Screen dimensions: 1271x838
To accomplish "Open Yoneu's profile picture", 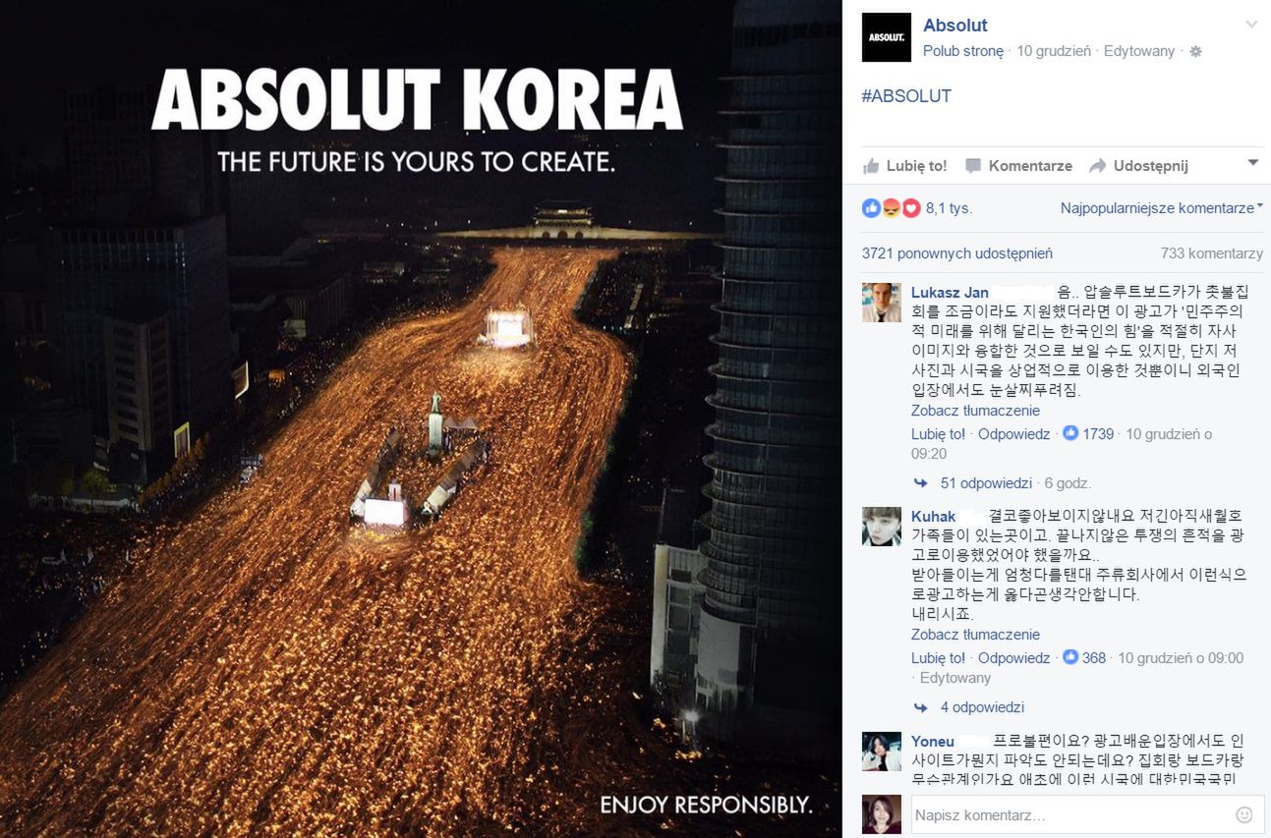I will (x=882, y=751).
